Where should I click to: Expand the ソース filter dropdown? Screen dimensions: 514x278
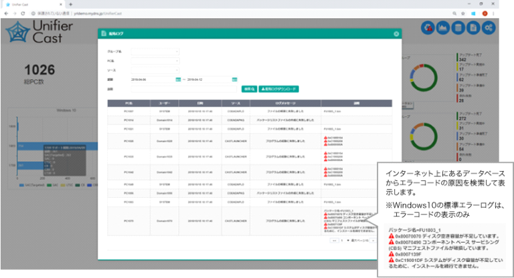tap(155, 69)
